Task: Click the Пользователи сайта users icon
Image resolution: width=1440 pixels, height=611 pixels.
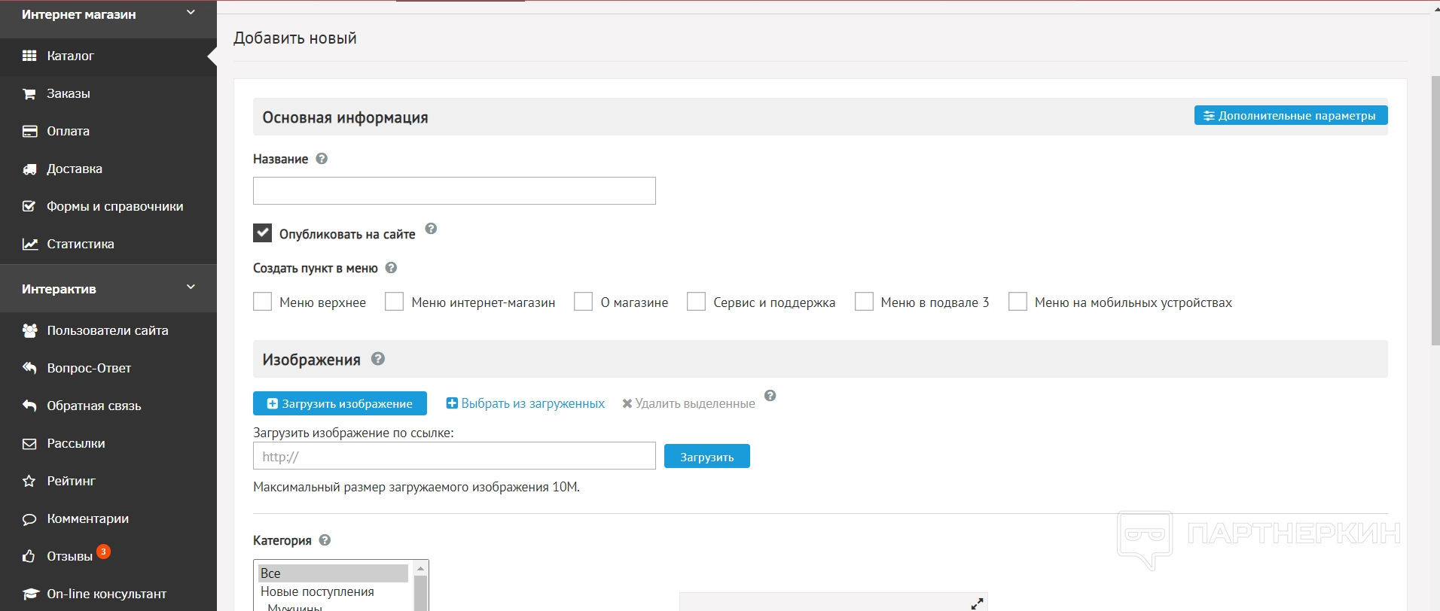Action: 29,330
